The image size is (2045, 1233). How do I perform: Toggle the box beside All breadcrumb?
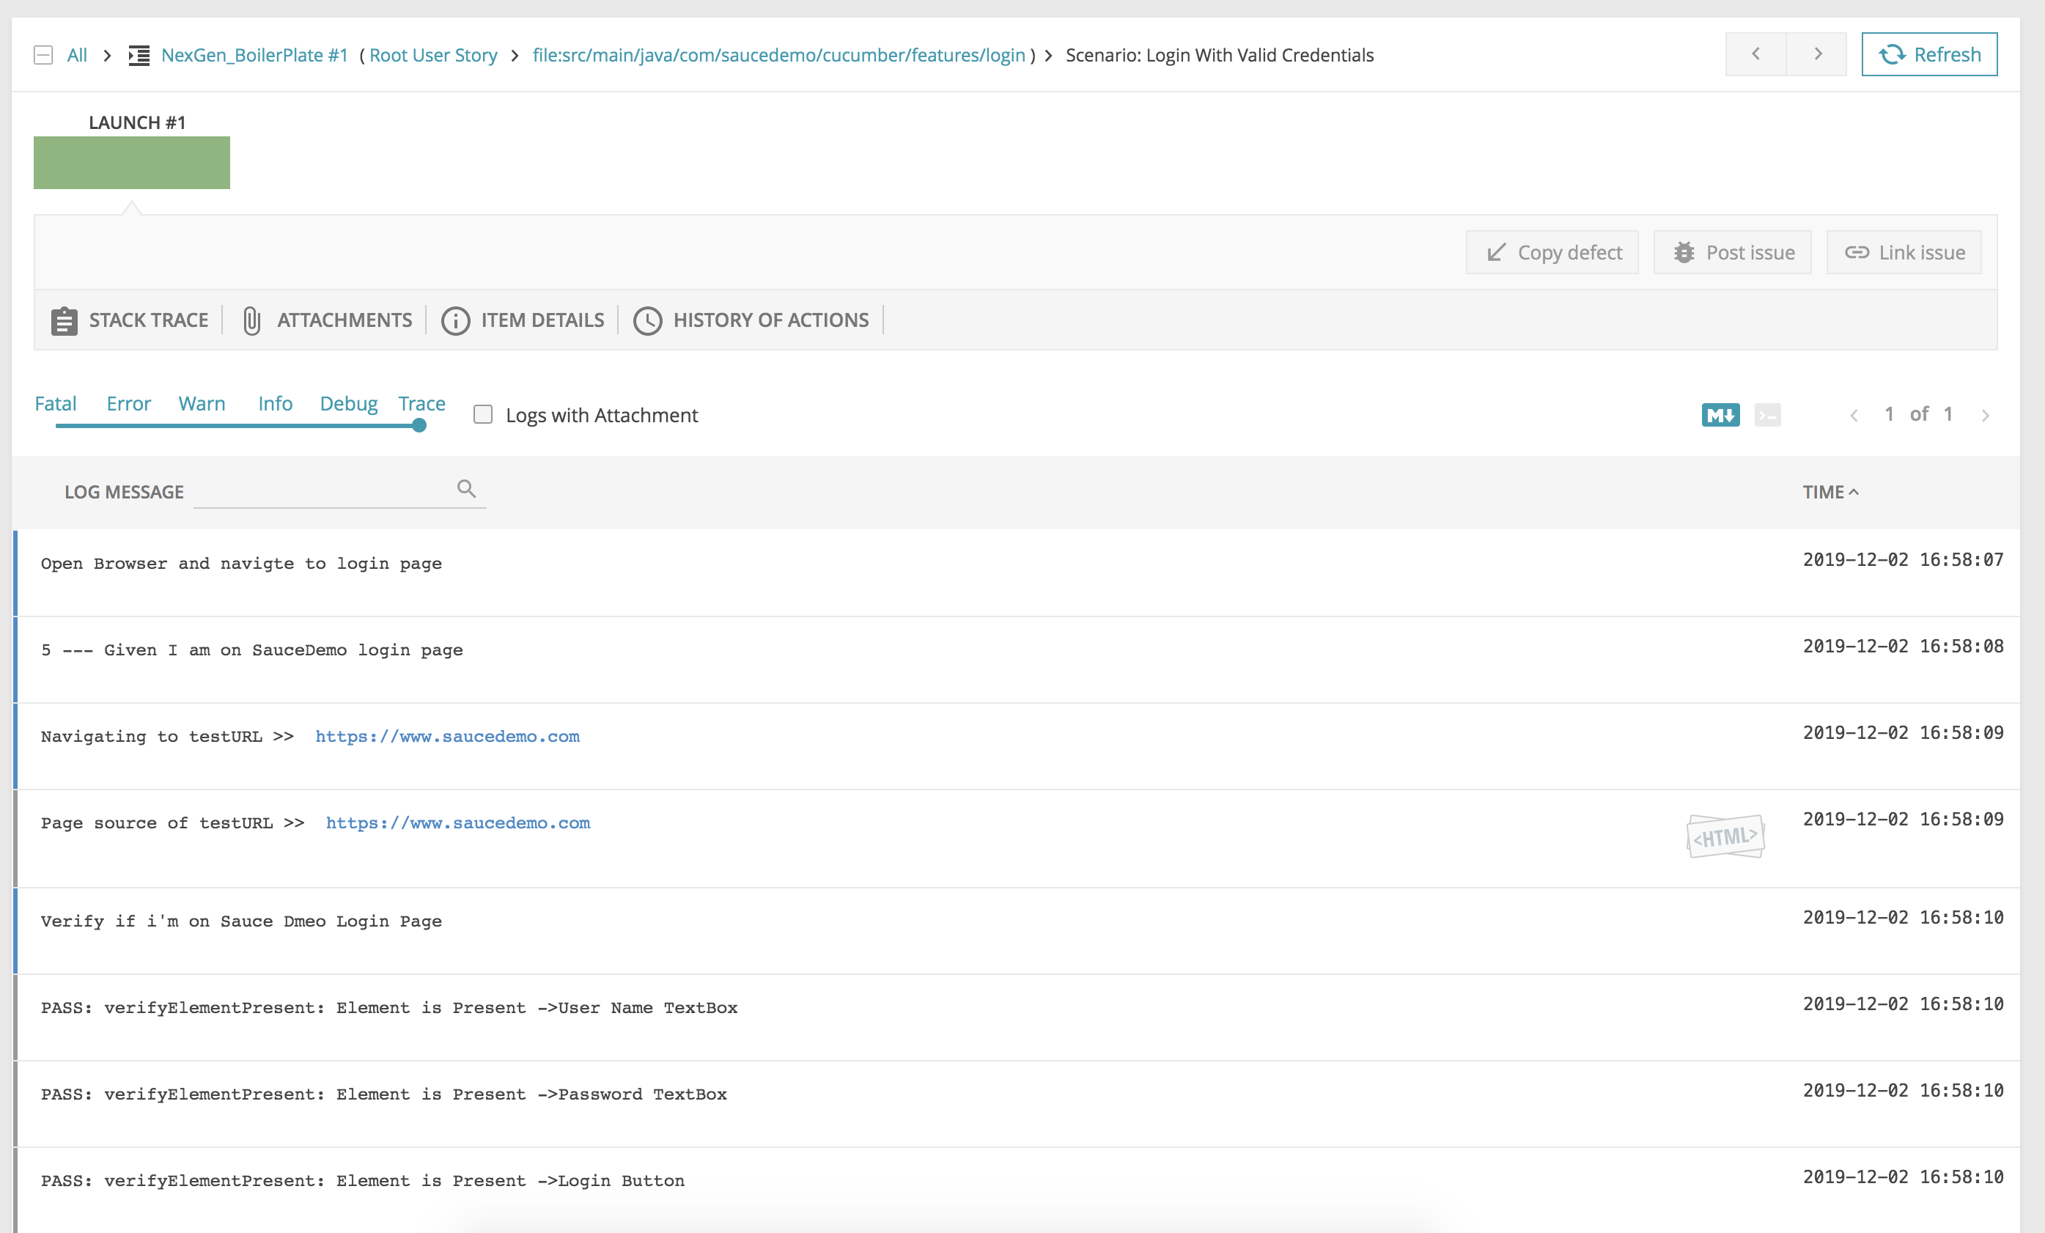43,56
